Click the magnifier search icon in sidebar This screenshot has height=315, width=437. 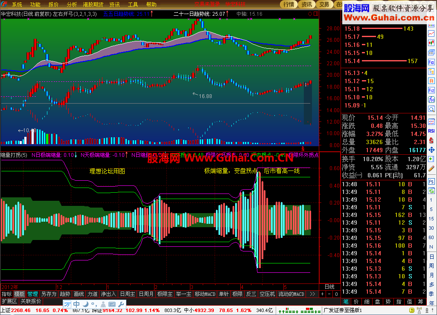click(x=431, y=109)
